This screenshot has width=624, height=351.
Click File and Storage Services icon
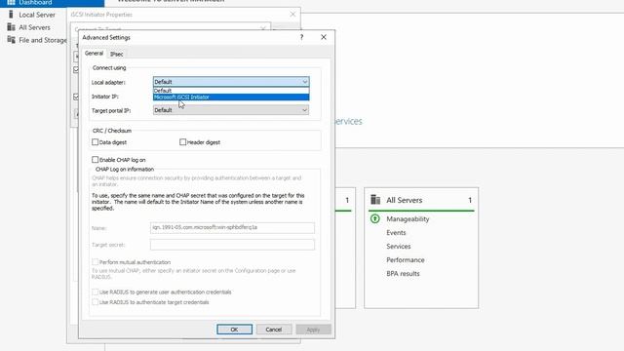[x=11, y=40]
